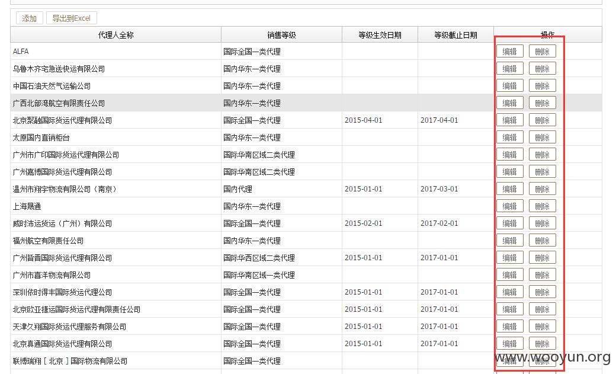
Task: Edit the ALFA row
Action: (509, 52)
